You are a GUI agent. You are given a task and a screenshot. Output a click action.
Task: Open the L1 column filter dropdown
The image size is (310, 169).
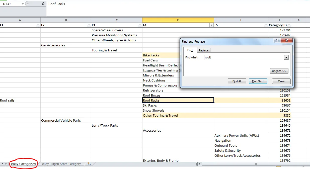coord(38,25)
